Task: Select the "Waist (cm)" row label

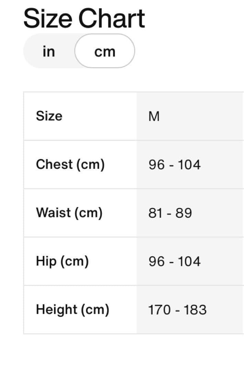Action: click(70, 213)
